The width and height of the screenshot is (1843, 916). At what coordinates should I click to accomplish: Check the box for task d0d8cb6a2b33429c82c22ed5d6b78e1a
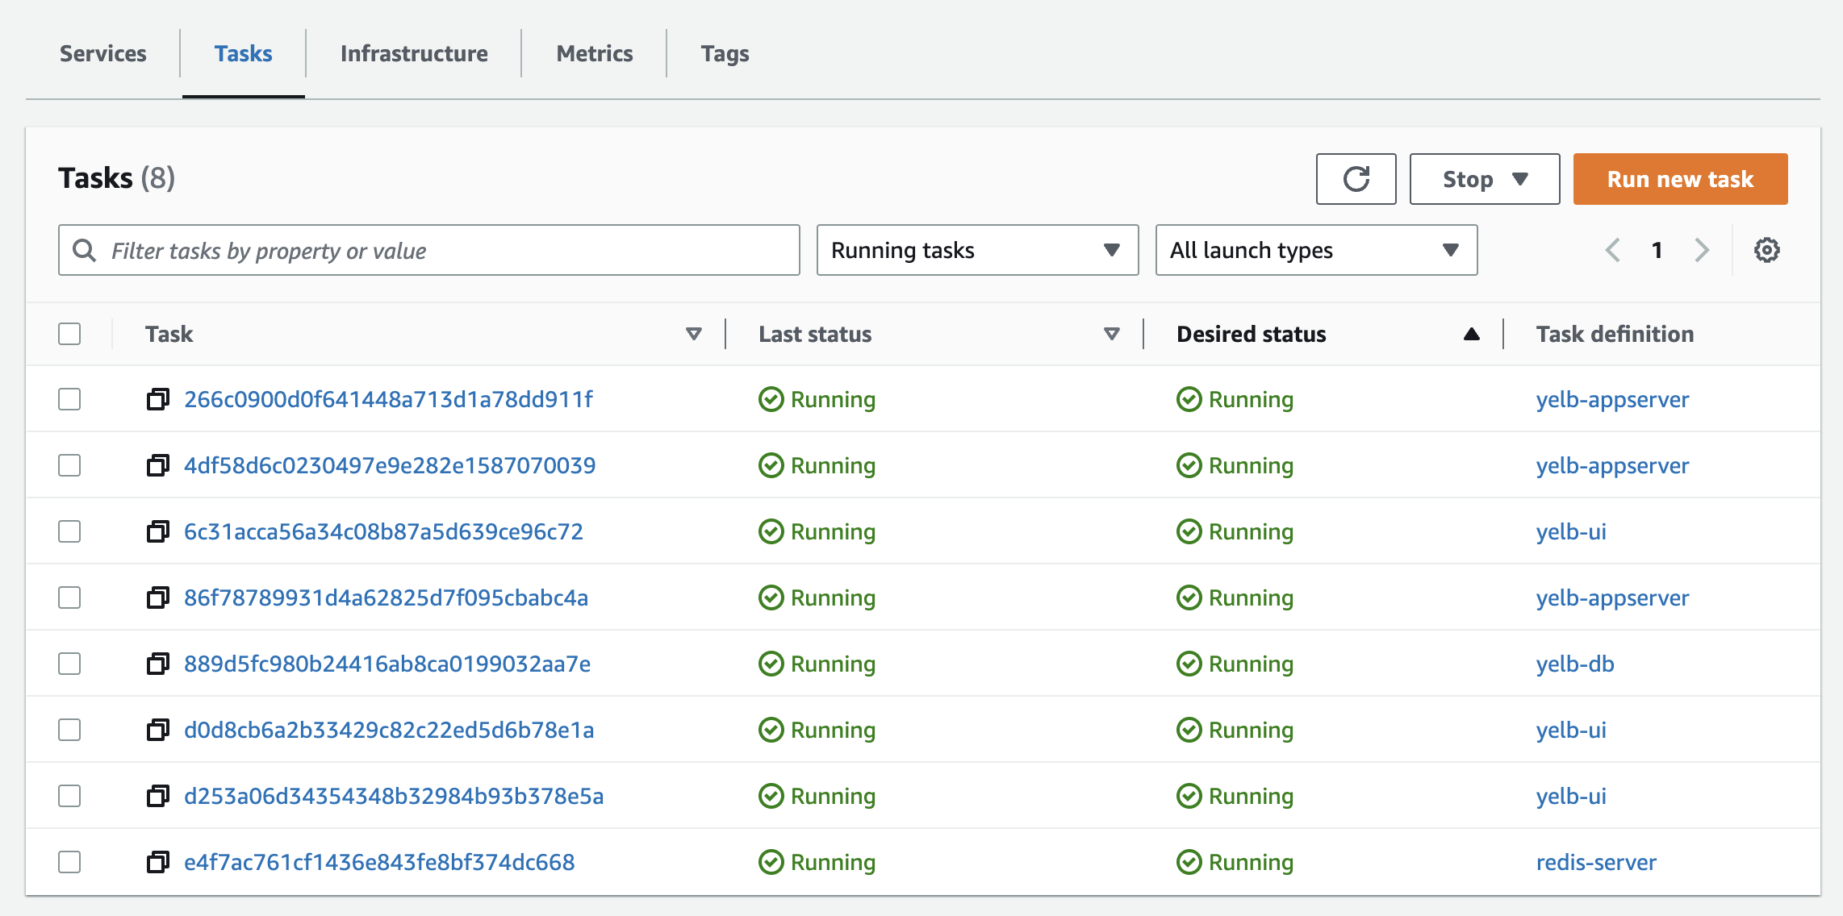point(69,730)
